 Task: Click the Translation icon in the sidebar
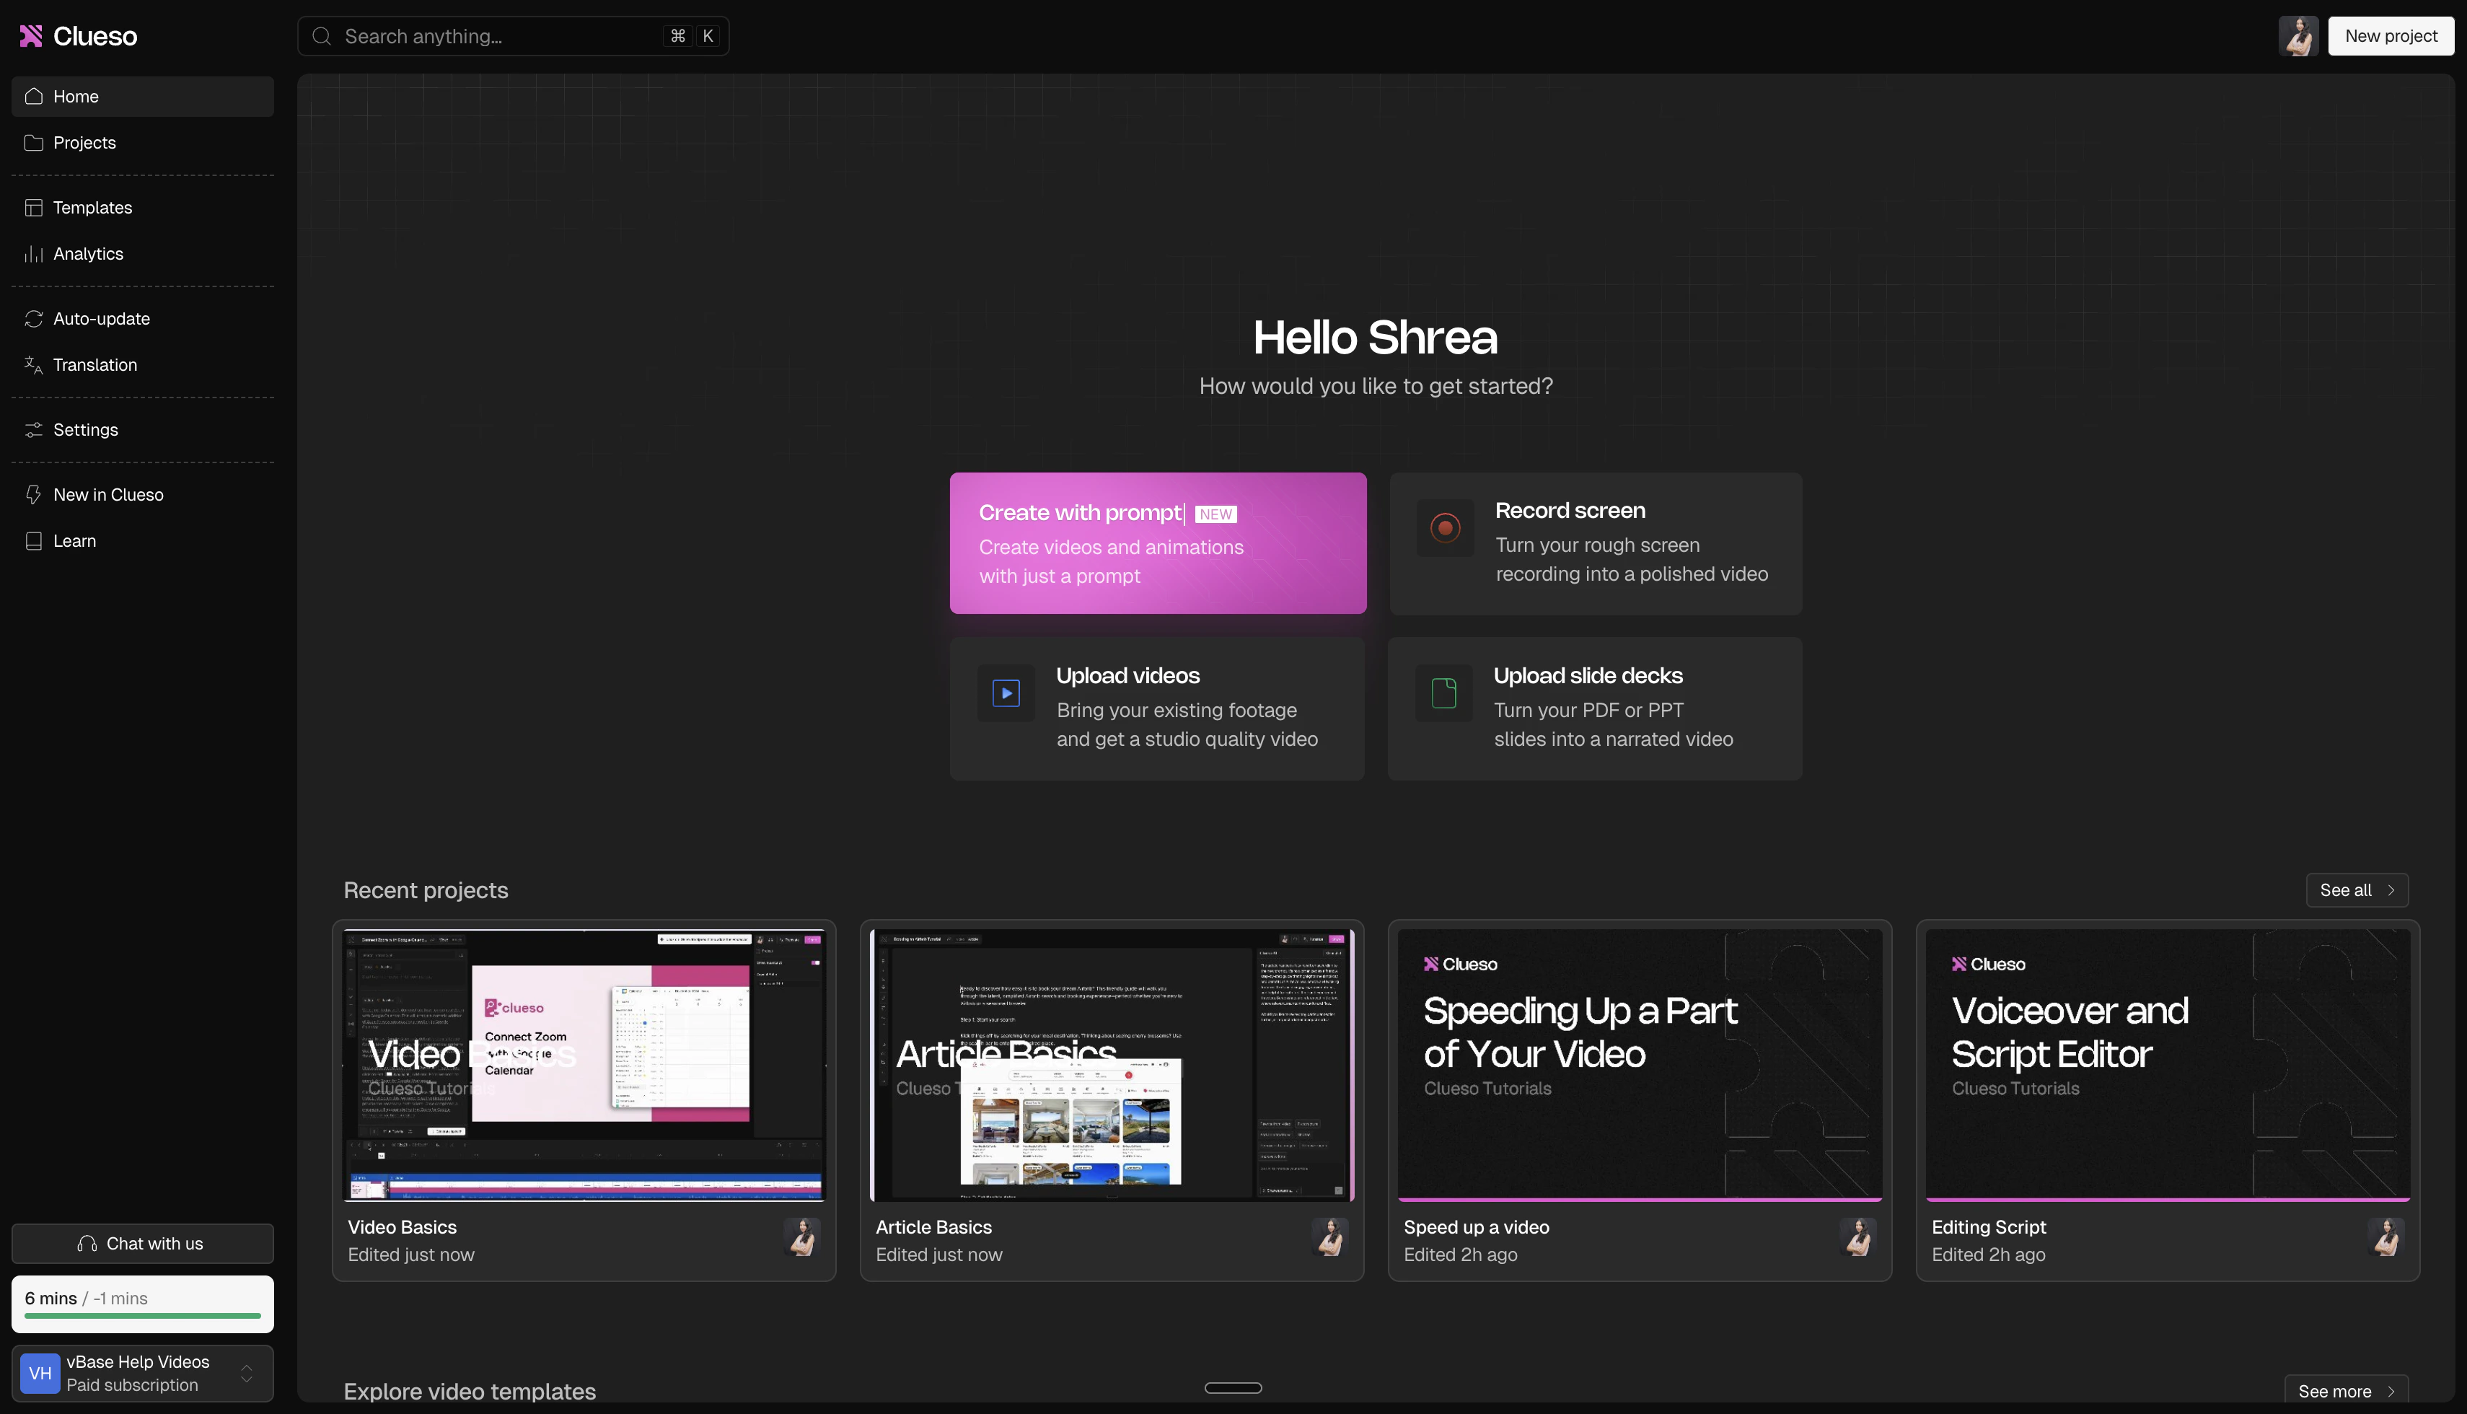coord(33,365)
